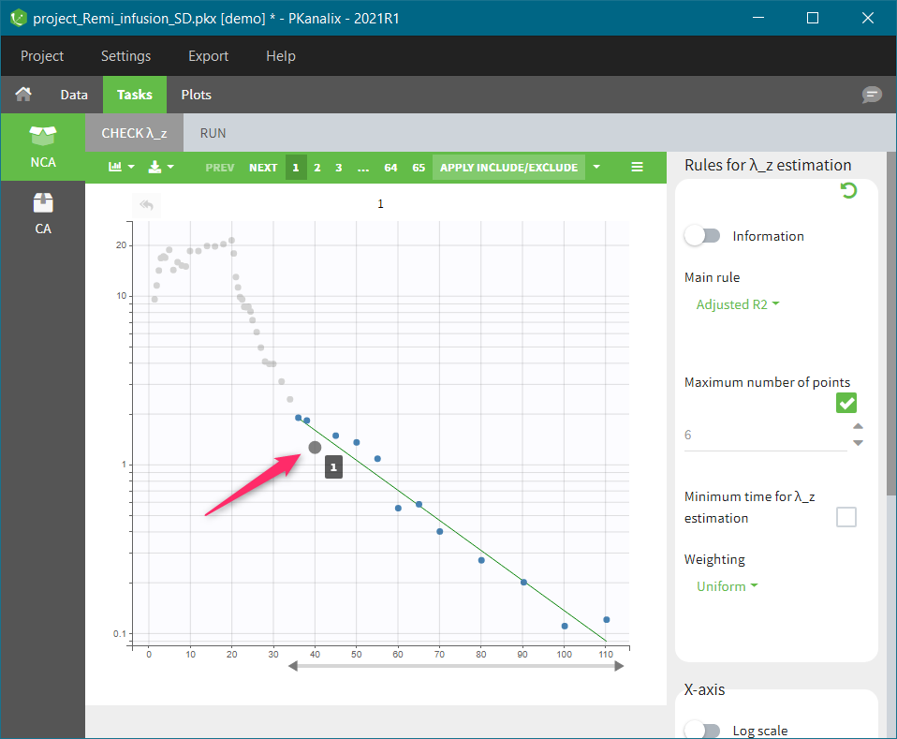Select the CA box icon in sidebar

tap(42, 202)
